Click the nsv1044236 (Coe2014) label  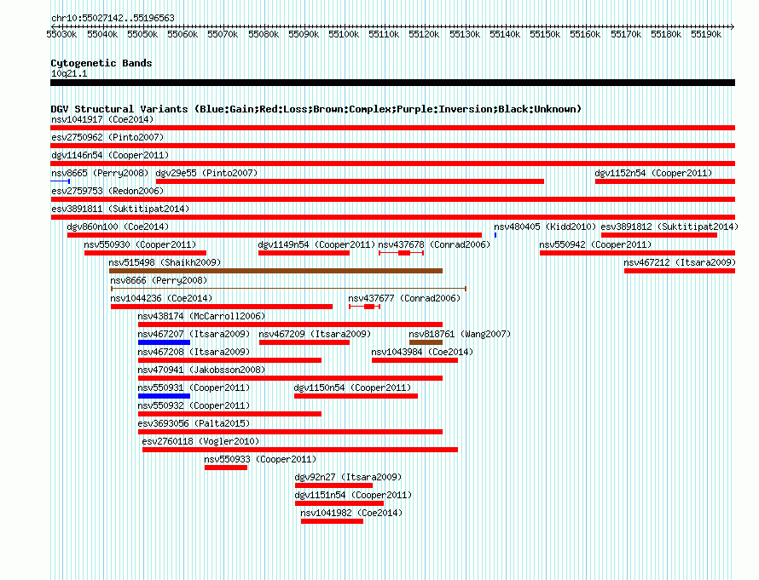pos(161,298)
